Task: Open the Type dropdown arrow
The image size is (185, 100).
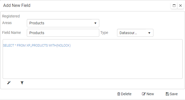Action: [149, 33]
